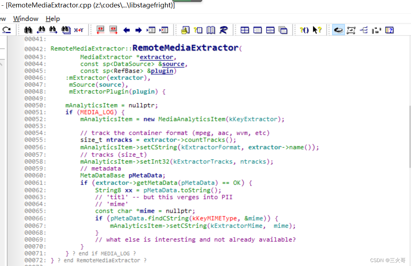411x266 pixels.
Task: Click line number 00061
Action: pyautogui.click(x=35, y=183)
